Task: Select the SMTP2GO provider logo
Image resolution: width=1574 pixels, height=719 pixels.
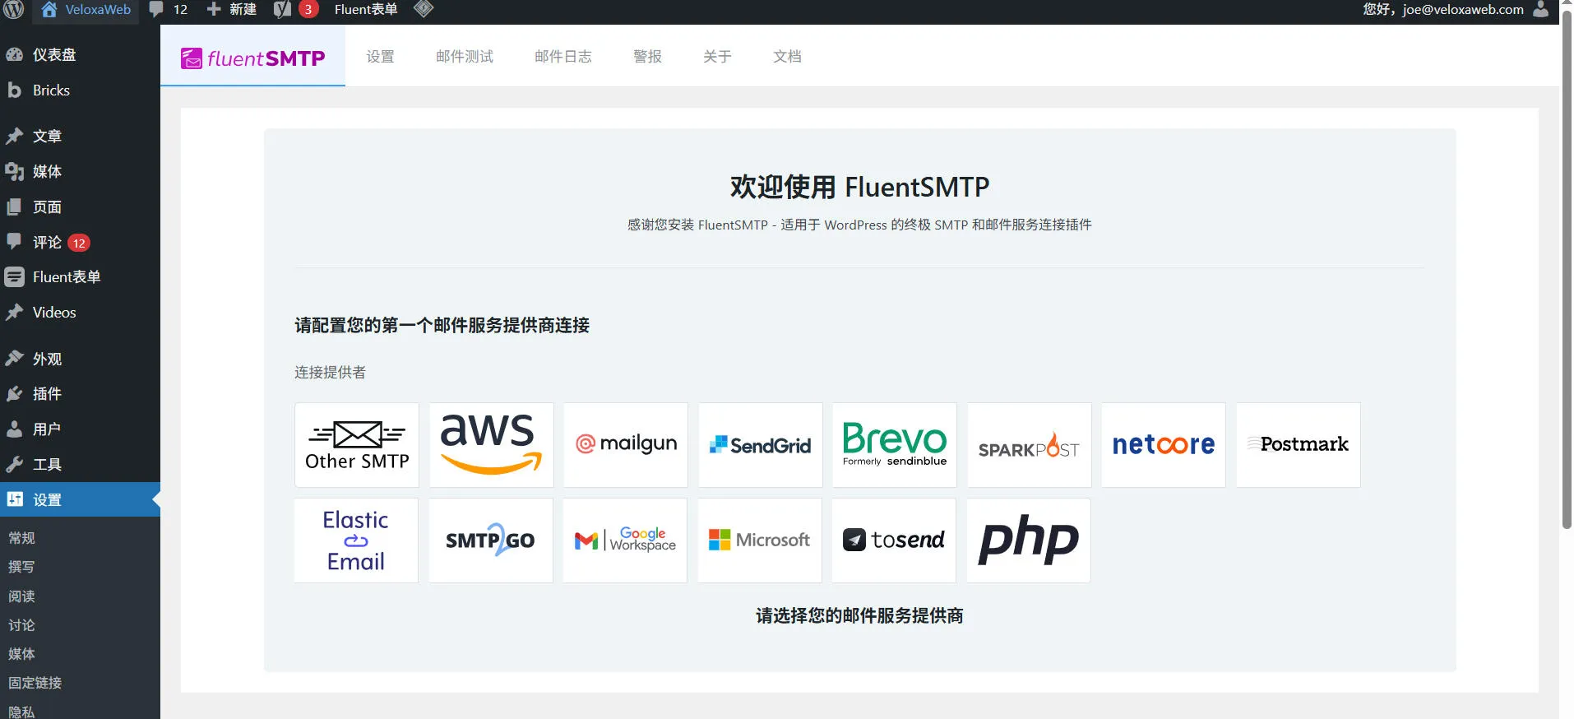Action: coord(490,540)
